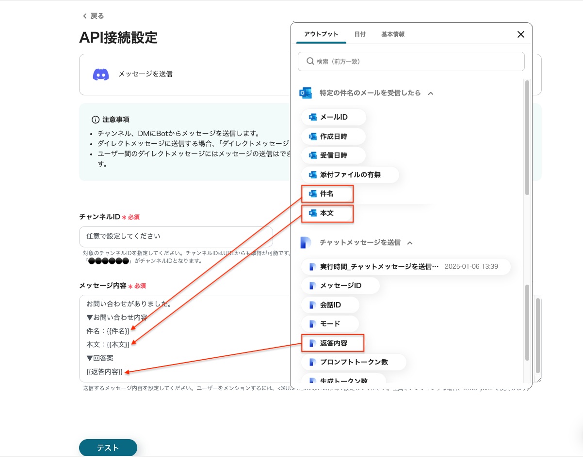This screenshot has width=583, height=457.
Task: Insert the 実行時間_チャットメッセージを送信 chip
Action: click(406, 267)
